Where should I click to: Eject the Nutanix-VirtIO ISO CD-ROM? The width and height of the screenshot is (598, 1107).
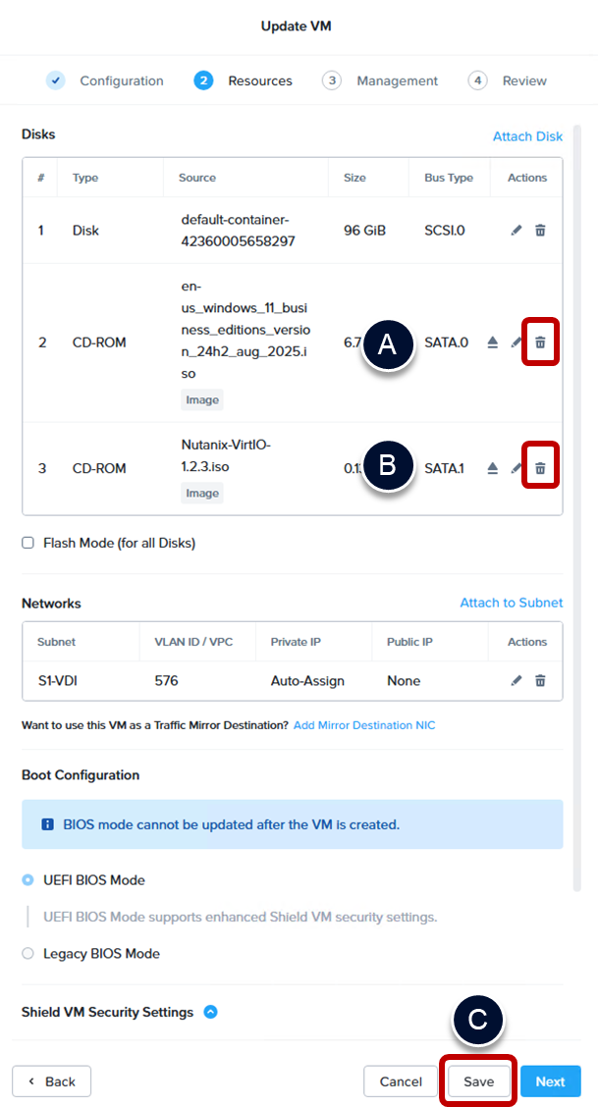[x=493, y=468]
